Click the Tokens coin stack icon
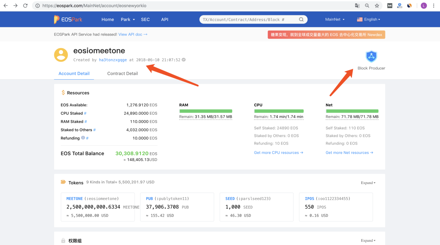Screen dimensions: 440x245 pos(63,183)
